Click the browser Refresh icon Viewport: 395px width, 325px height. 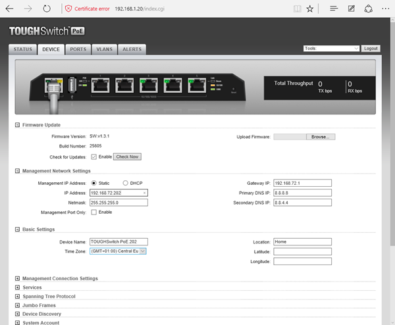[x=47, y=10]
